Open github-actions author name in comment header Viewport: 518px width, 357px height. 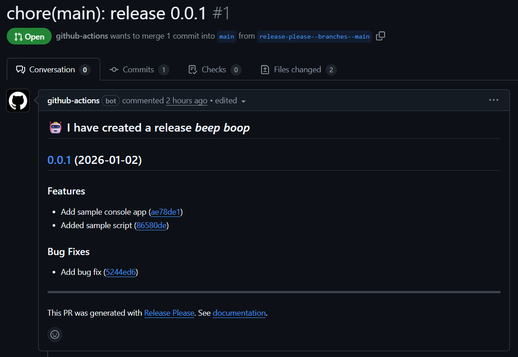click(73, 101)
